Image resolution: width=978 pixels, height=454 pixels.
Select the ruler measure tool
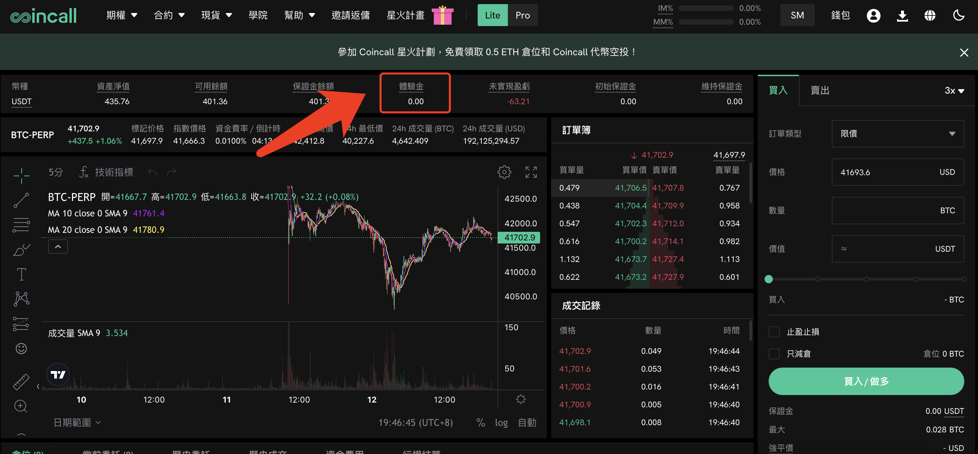[21, 382]
